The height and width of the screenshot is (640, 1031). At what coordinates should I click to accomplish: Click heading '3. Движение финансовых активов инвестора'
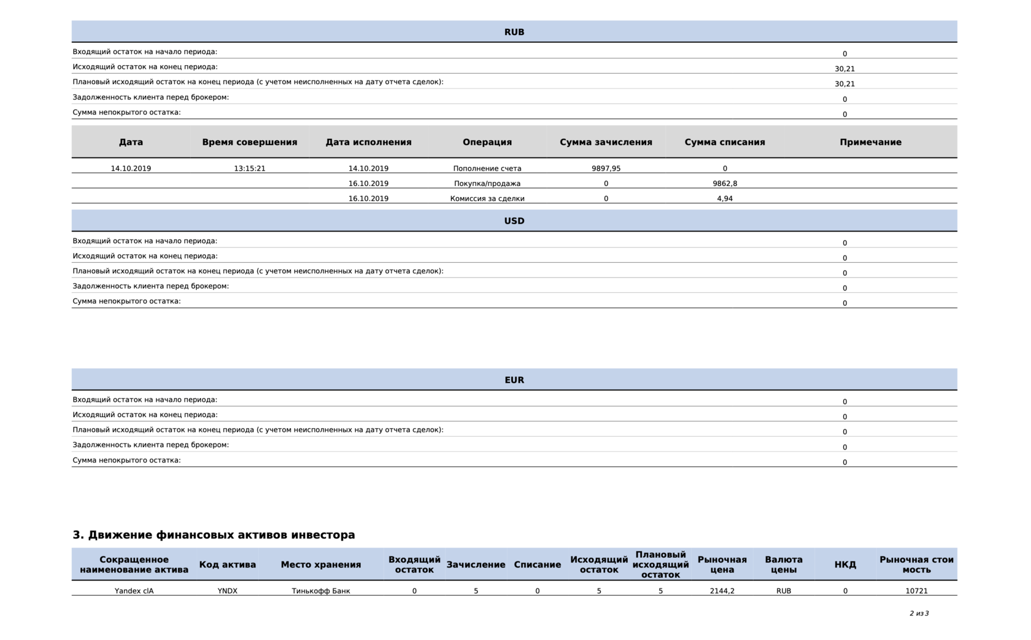(214, 535)
